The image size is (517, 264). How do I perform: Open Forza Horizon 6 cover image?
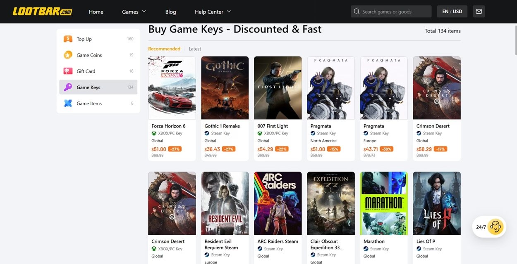pyautogui.click(x=172, y=88)
